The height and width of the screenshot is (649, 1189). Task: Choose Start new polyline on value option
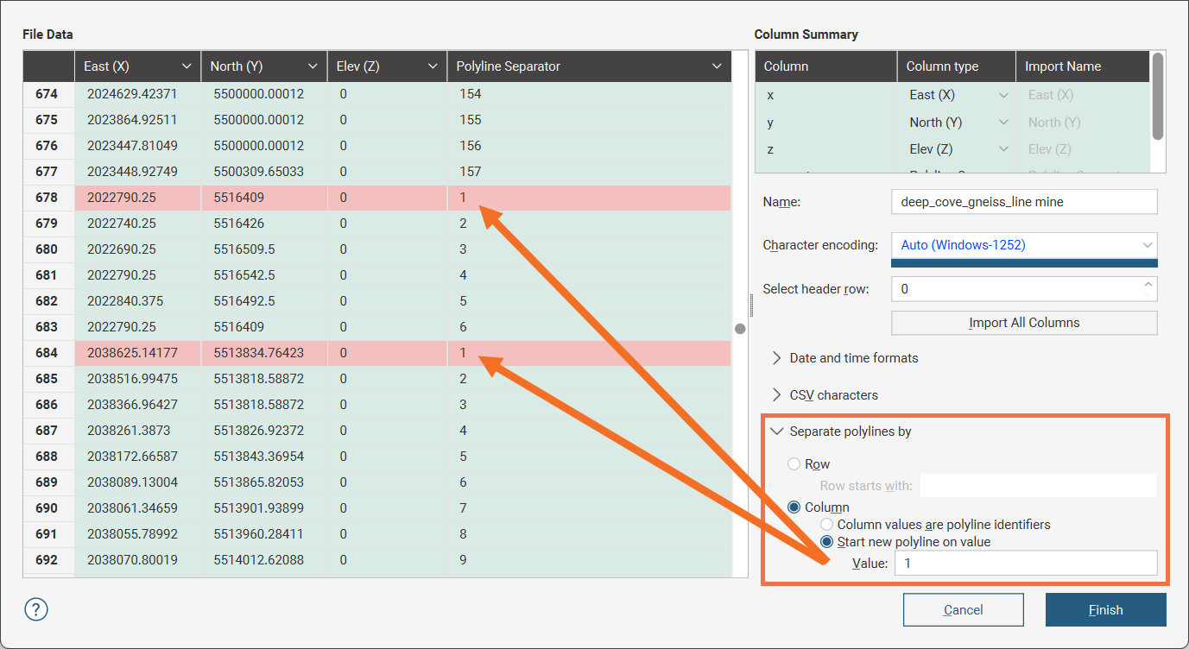point(827,542)
